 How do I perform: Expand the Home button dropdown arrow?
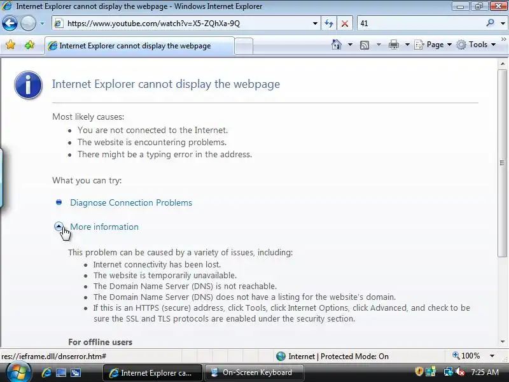tap(350, 45)
